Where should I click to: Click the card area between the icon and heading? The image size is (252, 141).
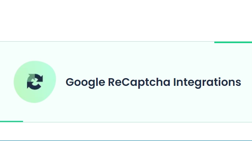61,82
